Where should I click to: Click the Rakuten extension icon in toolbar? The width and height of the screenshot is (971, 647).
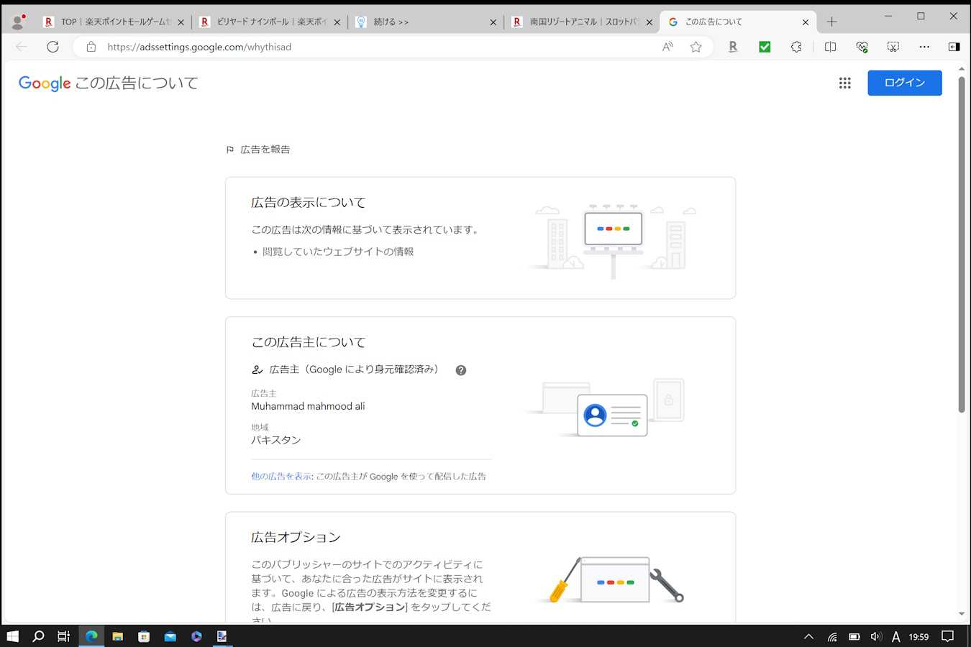tap(733, 47)
